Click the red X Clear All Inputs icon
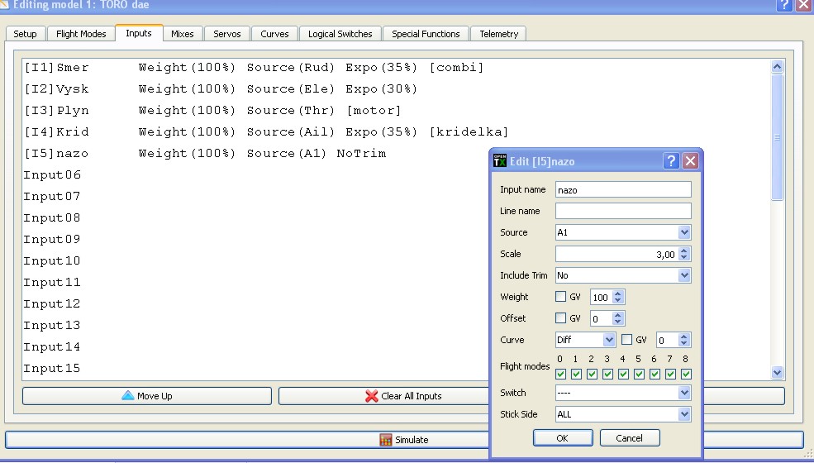 [x=372, y=396]
